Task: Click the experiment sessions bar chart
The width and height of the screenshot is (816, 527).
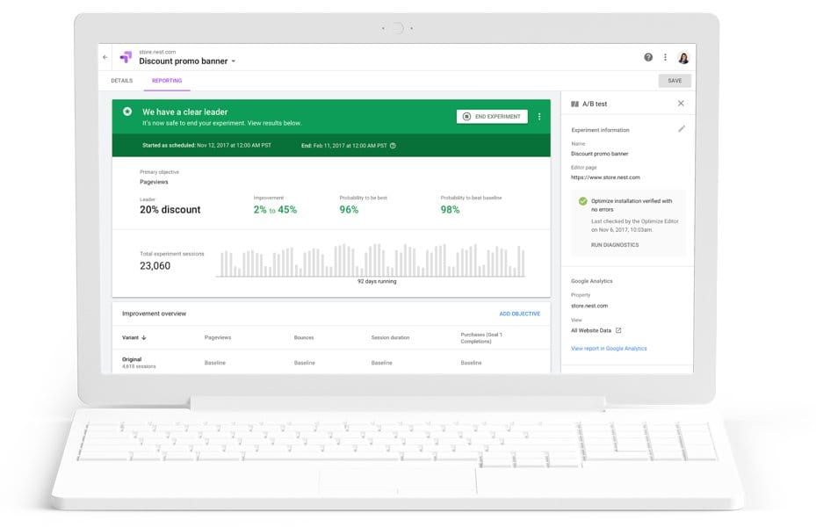Action: 369,259
